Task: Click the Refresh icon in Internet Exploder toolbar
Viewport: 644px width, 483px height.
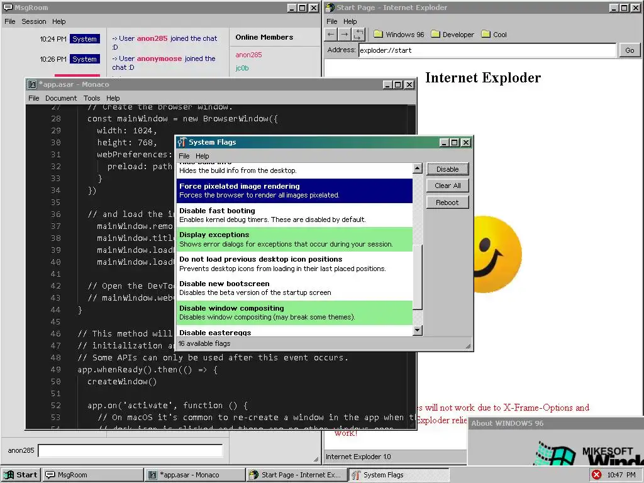Action: click(358, 35)
